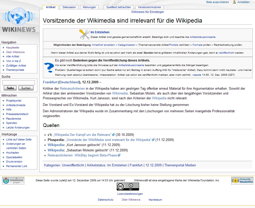Open Datenschutz footer link
Screen dimensions: 255x208
coord(106,200)
